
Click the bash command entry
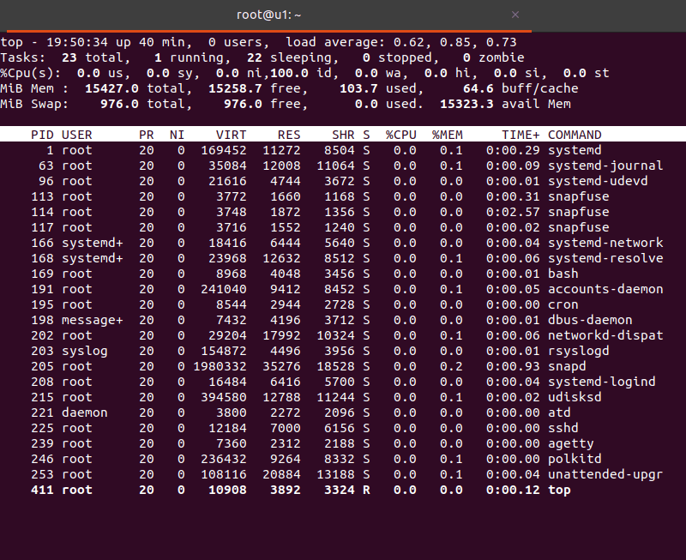[563, 274]
